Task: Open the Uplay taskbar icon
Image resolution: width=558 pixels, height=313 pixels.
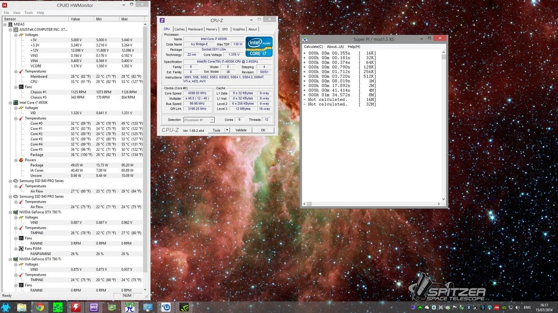Action: 166,307
